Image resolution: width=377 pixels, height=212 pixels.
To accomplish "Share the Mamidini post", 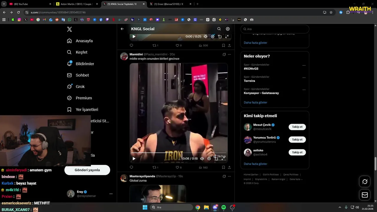I will click(x=229, y=167).
